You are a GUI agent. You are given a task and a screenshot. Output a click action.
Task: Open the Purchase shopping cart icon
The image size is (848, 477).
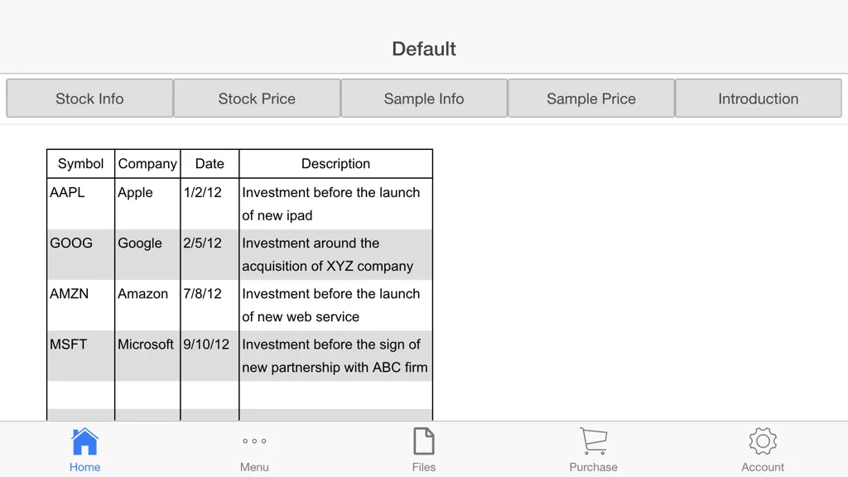[x=593, y=441]
